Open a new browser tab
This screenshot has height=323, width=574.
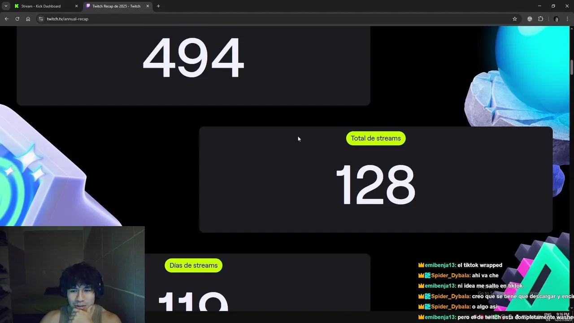pyautogui.click(x=158, y=6)
